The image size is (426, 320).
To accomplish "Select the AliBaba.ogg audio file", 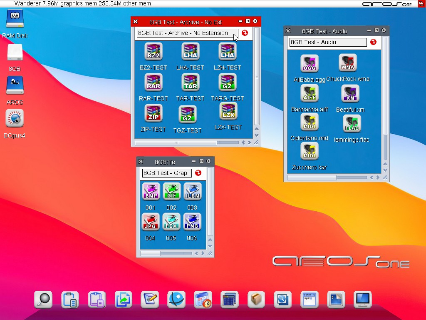I will pyautogui.click(x=309, y=64).
